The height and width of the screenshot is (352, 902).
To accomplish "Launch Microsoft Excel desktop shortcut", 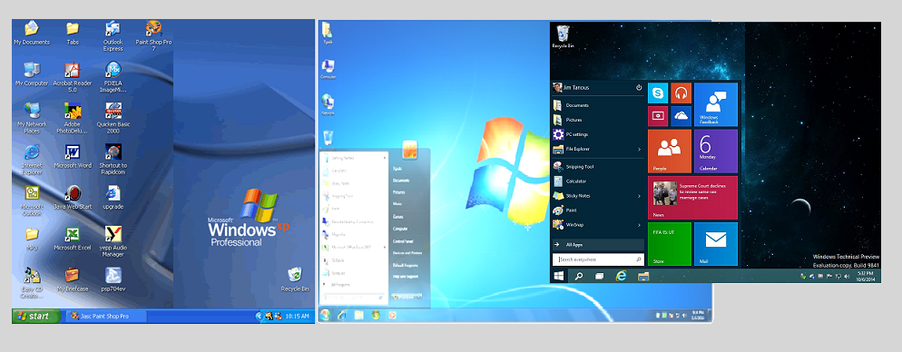I will pos(73,239).
